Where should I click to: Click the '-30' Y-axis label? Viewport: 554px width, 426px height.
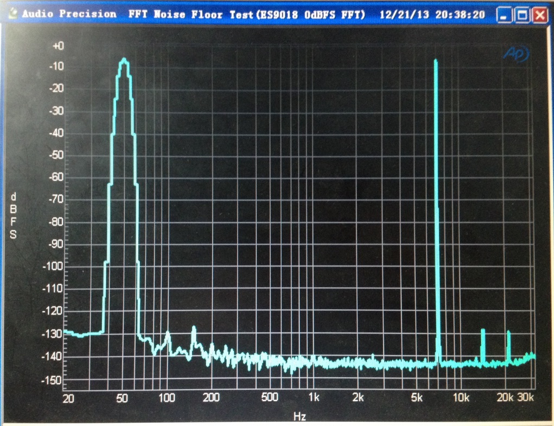56,111
